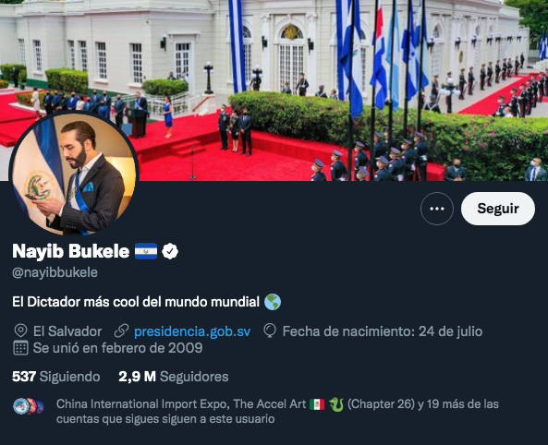Click the chain link icon before presidencia.gob.sv

pyautogui.click(x=121, y=331)
